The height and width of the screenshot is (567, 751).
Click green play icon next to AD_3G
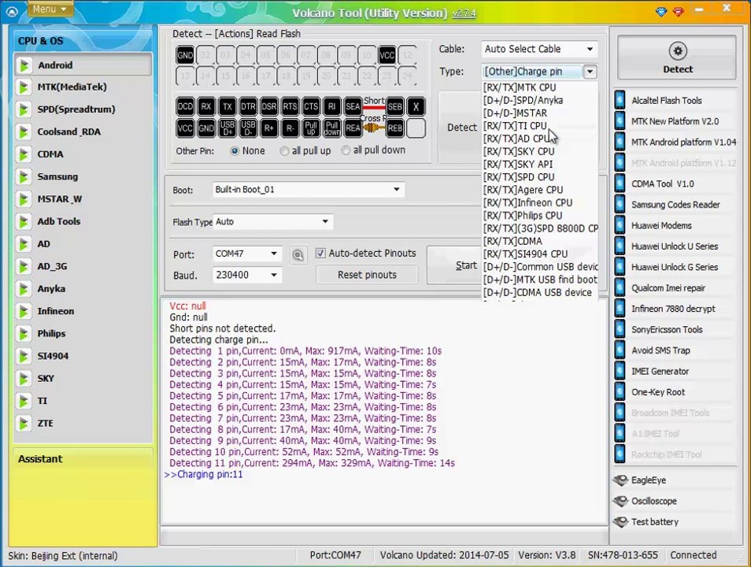click(x=24, y=266)
